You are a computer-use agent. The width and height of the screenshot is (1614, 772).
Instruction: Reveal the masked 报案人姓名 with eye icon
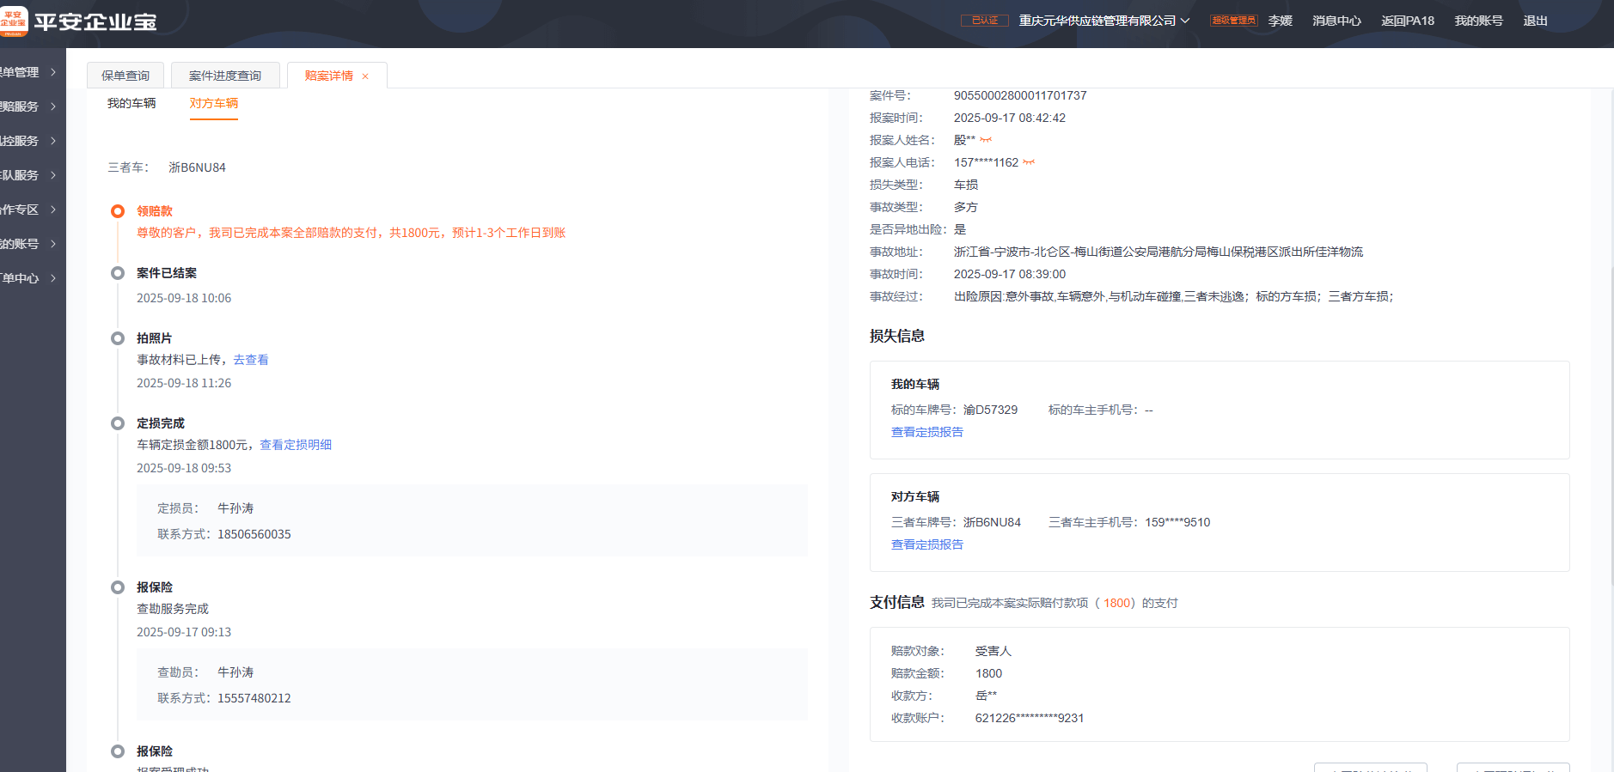pyautogui.click(x=986, y=140)
